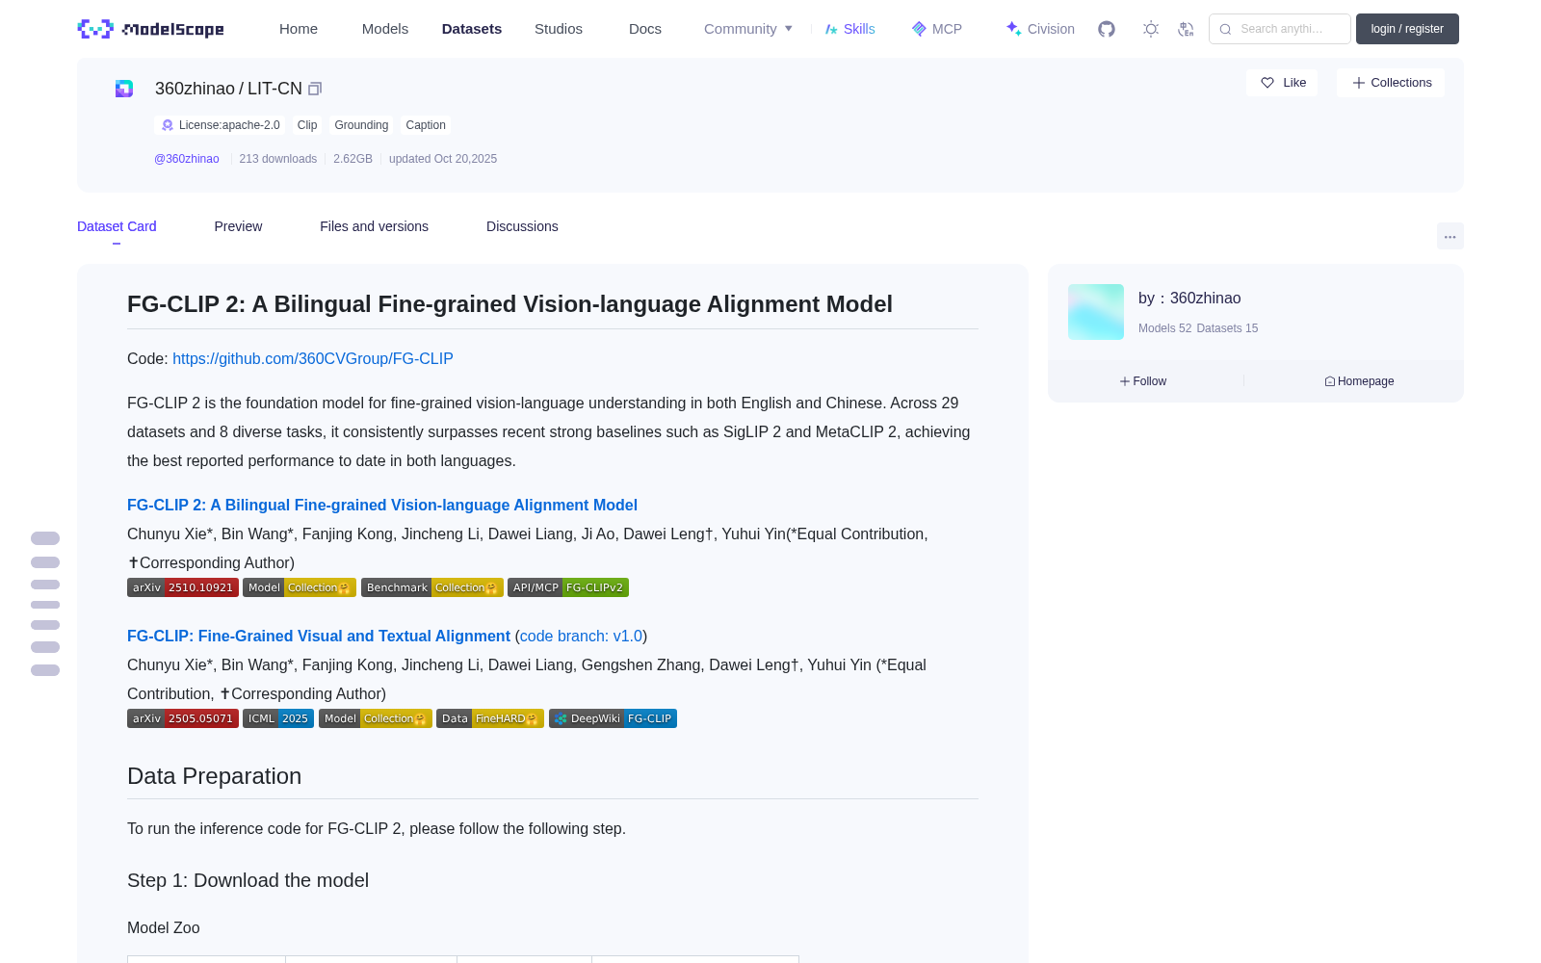
Task: Click the Civision sparkle icon
Action: [1013, 29]
